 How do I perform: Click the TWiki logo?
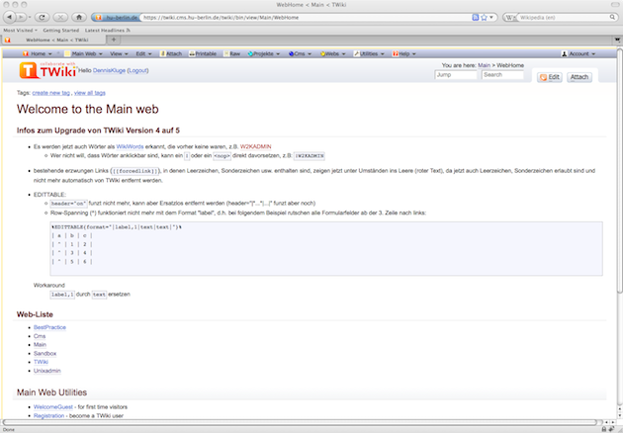[x=48, y=70]
